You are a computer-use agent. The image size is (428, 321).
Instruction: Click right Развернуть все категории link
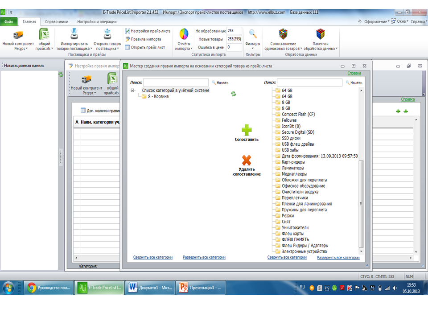coord(338,257)
